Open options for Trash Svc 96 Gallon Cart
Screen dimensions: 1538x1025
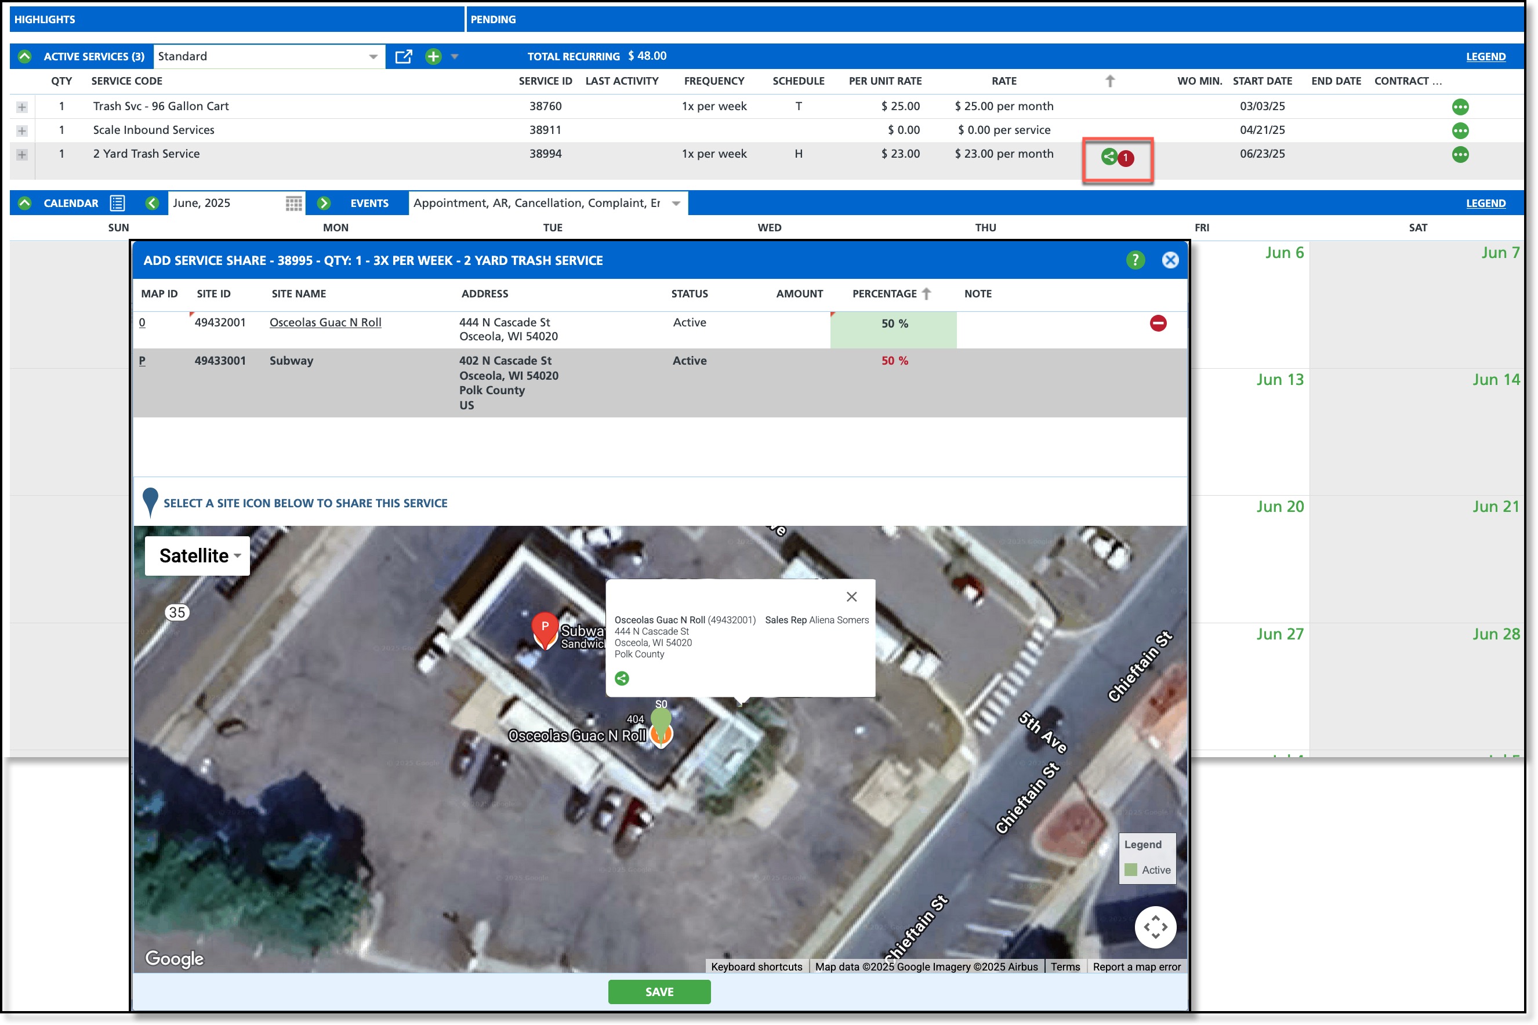(1460, 107)
